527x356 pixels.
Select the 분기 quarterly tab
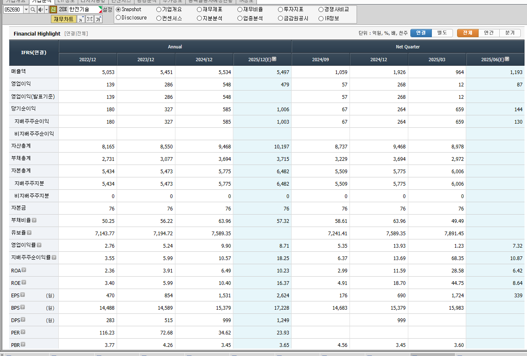(x=510, y=33)
